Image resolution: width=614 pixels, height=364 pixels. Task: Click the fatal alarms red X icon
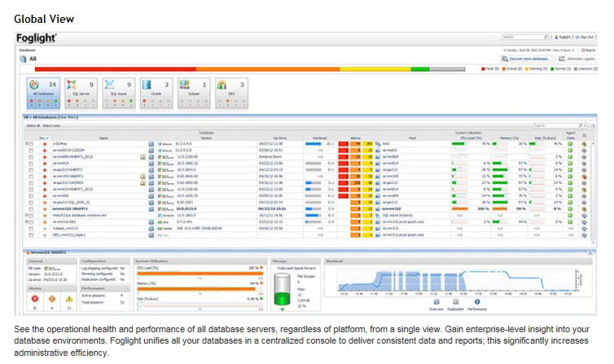pyautogui.click(x=35, y=299)
